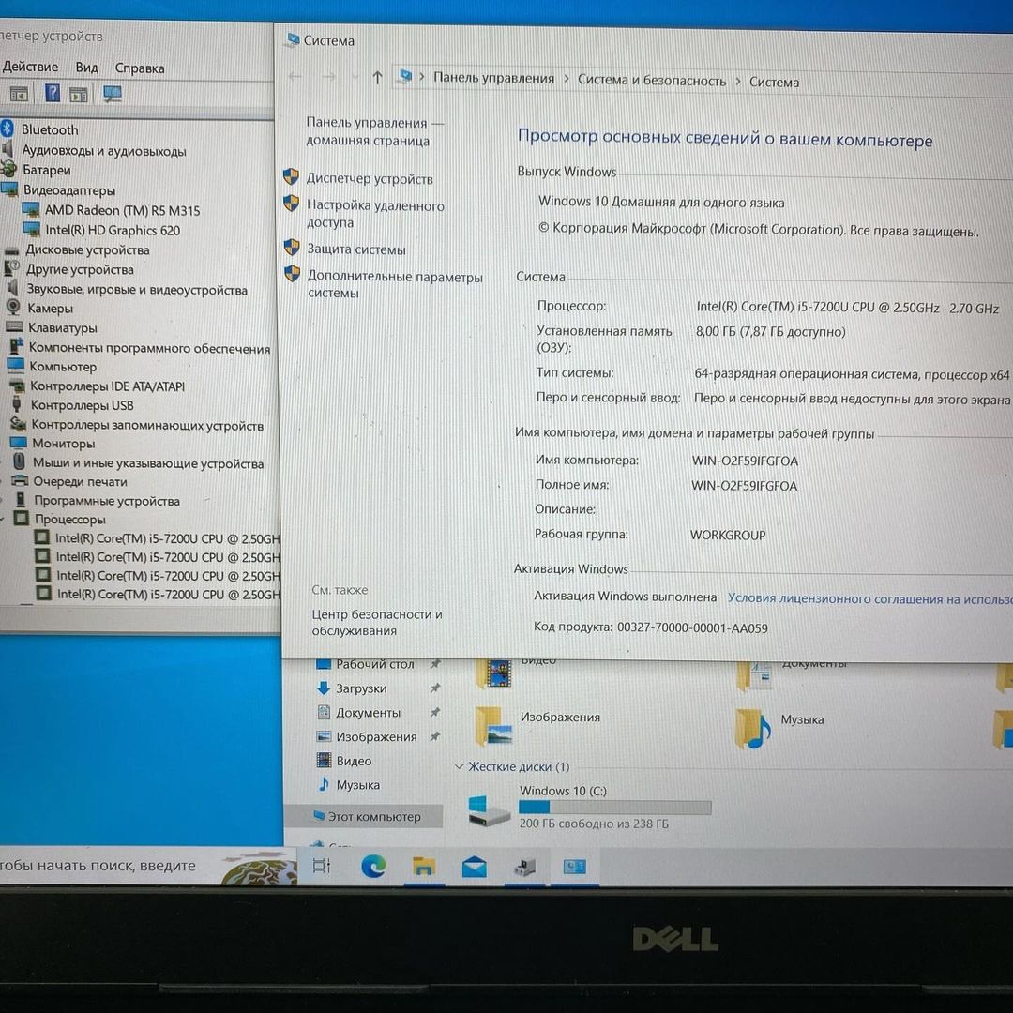Click the first properties pane toolbar icon
This screenshot has width=1013, height=1013.
point(19,95)
